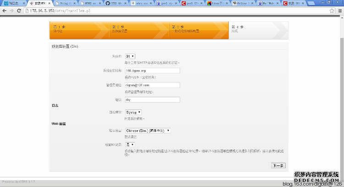Click the Powered by OTRS 3.3.7 footer text

[18, 182]
